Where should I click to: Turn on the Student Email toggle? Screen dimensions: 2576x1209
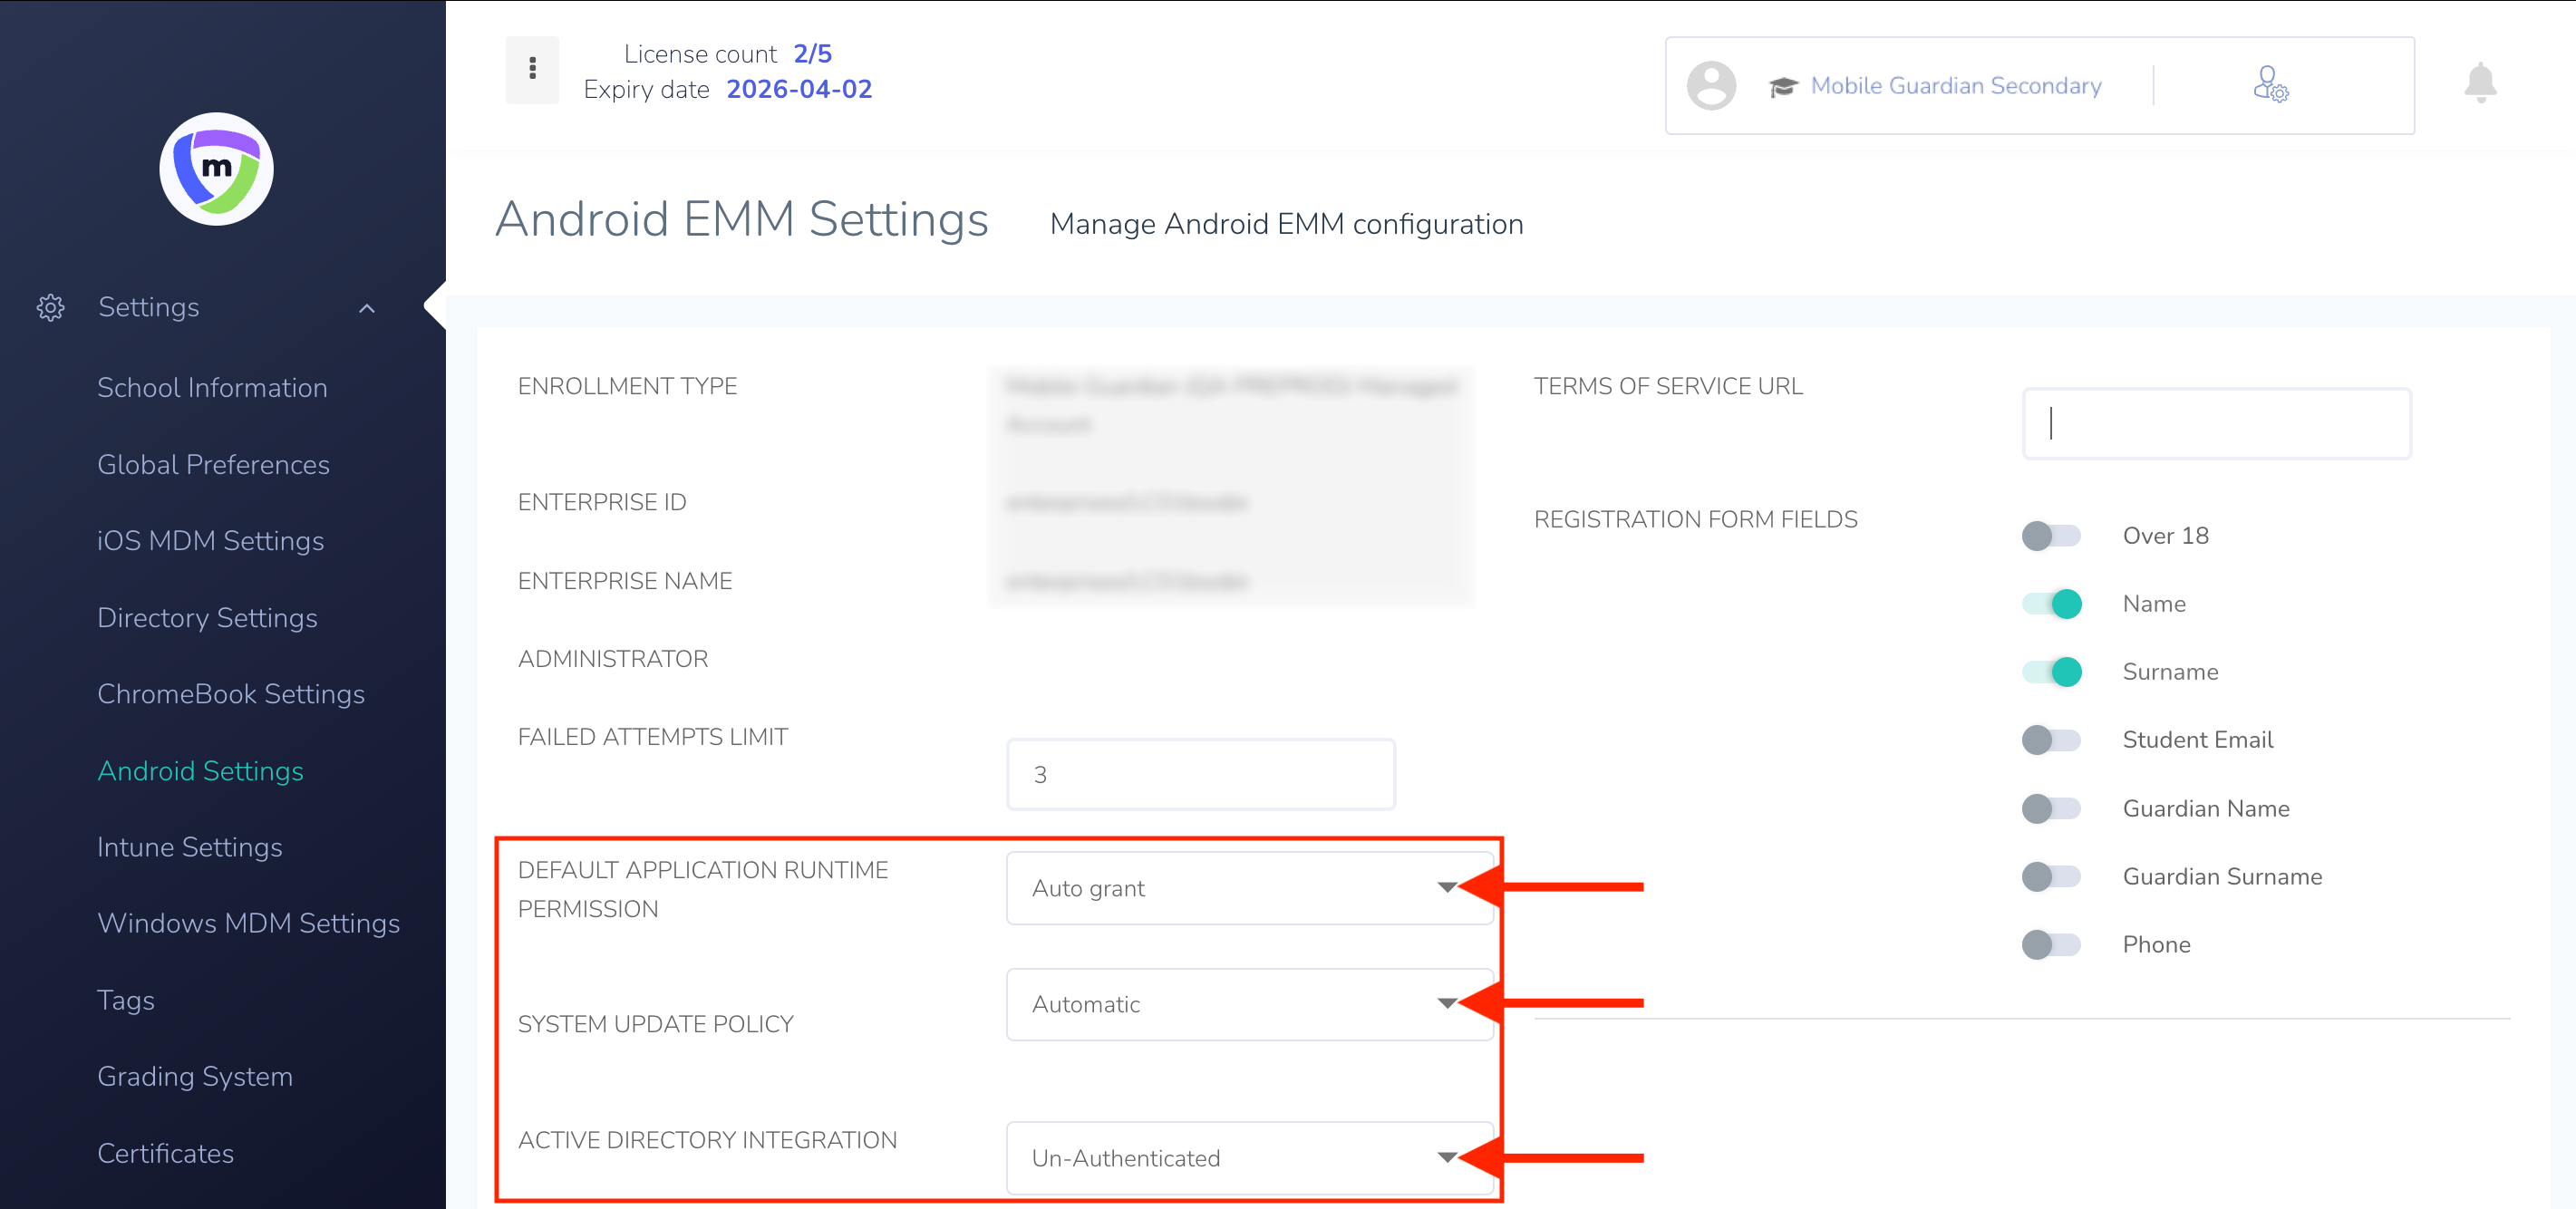(2051, 740)
